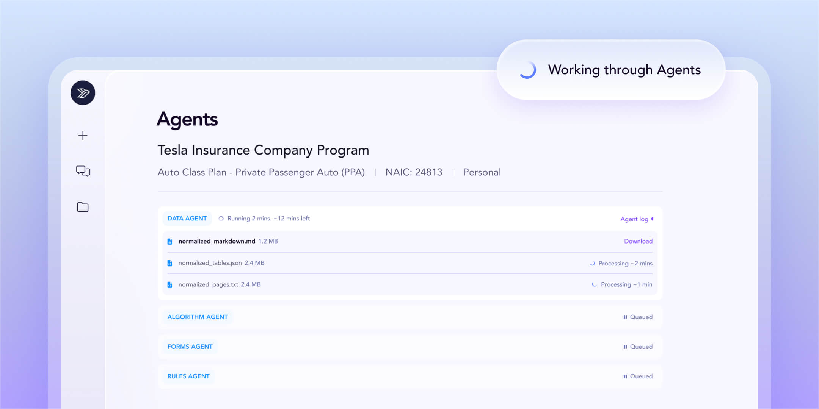This screenshot has width=819, height=409.
Task: Click pause icon beside Algorithm Agent Queued
Action: point(625,317)
